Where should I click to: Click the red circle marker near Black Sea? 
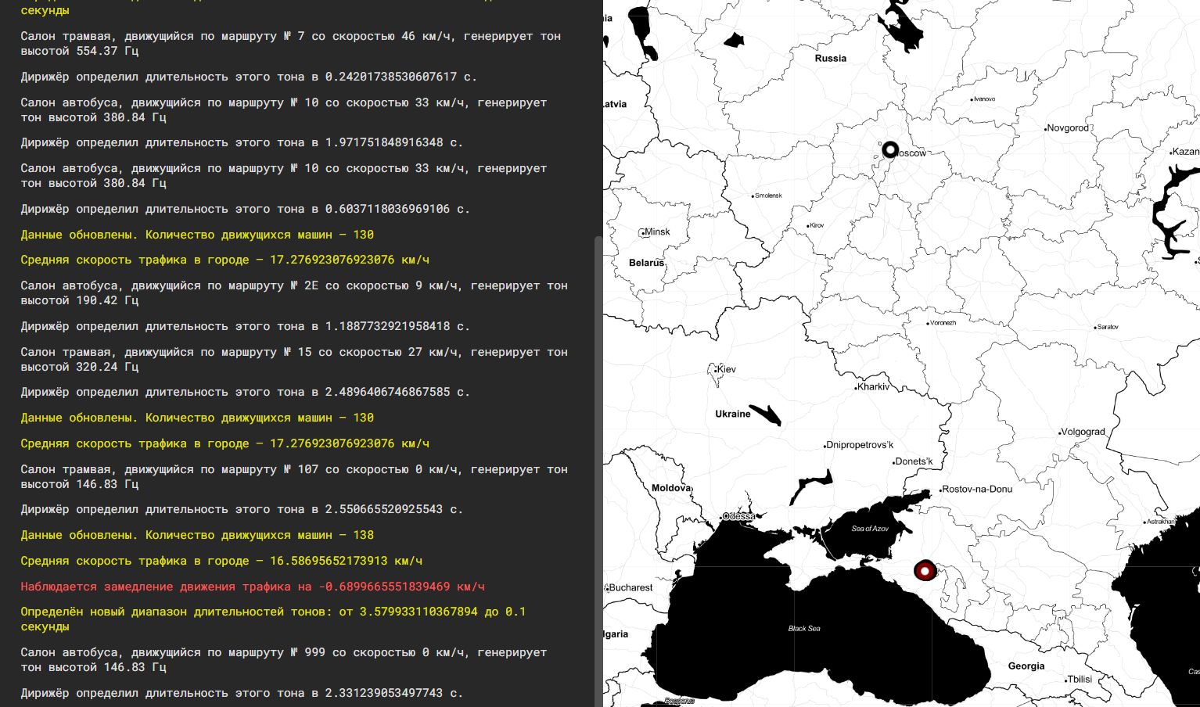point(925,571)
